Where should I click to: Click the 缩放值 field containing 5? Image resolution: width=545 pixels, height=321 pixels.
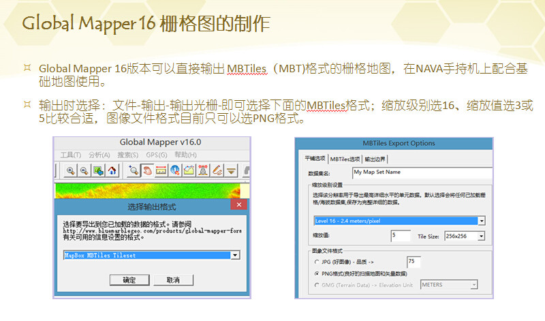(401, 235)
